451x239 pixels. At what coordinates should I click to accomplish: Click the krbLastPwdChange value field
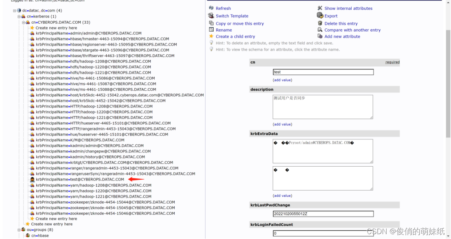click(x=323, y=213)
